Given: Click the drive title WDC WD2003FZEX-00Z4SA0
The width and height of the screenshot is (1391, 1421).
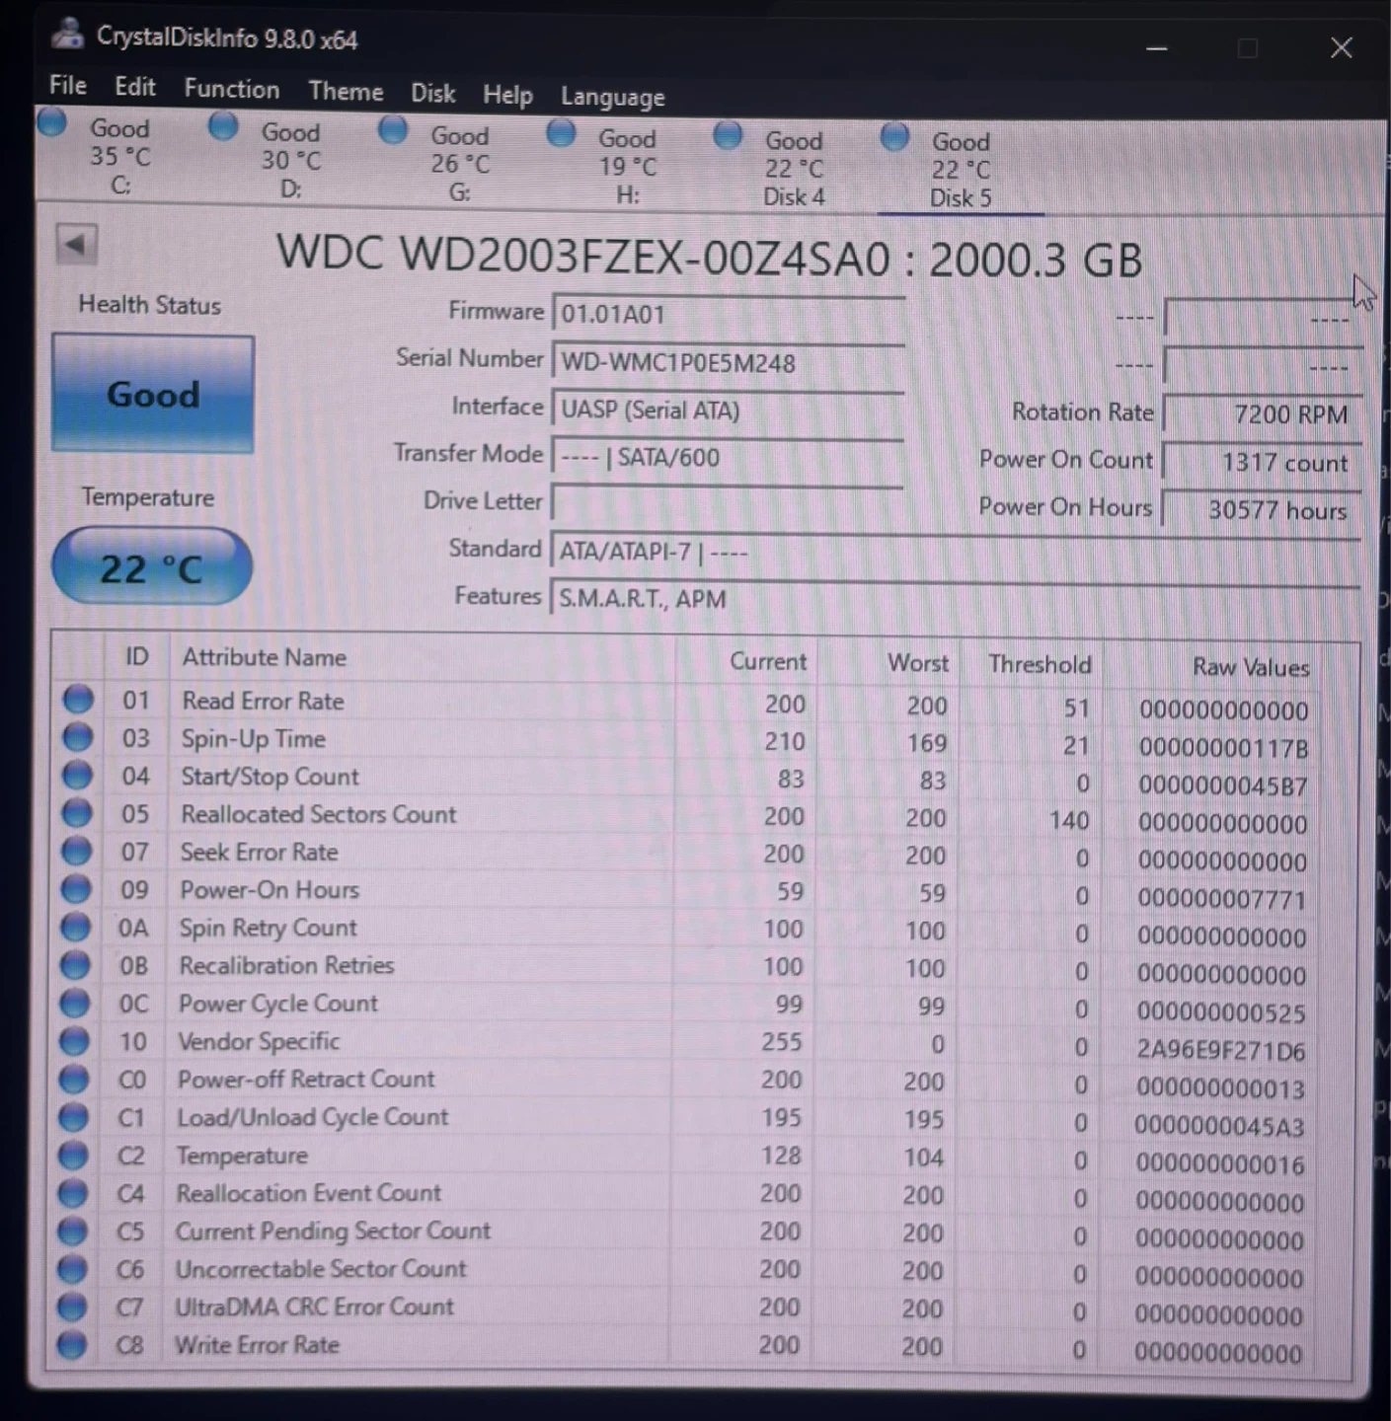Looking at the screenshot, I should (585, 256).
